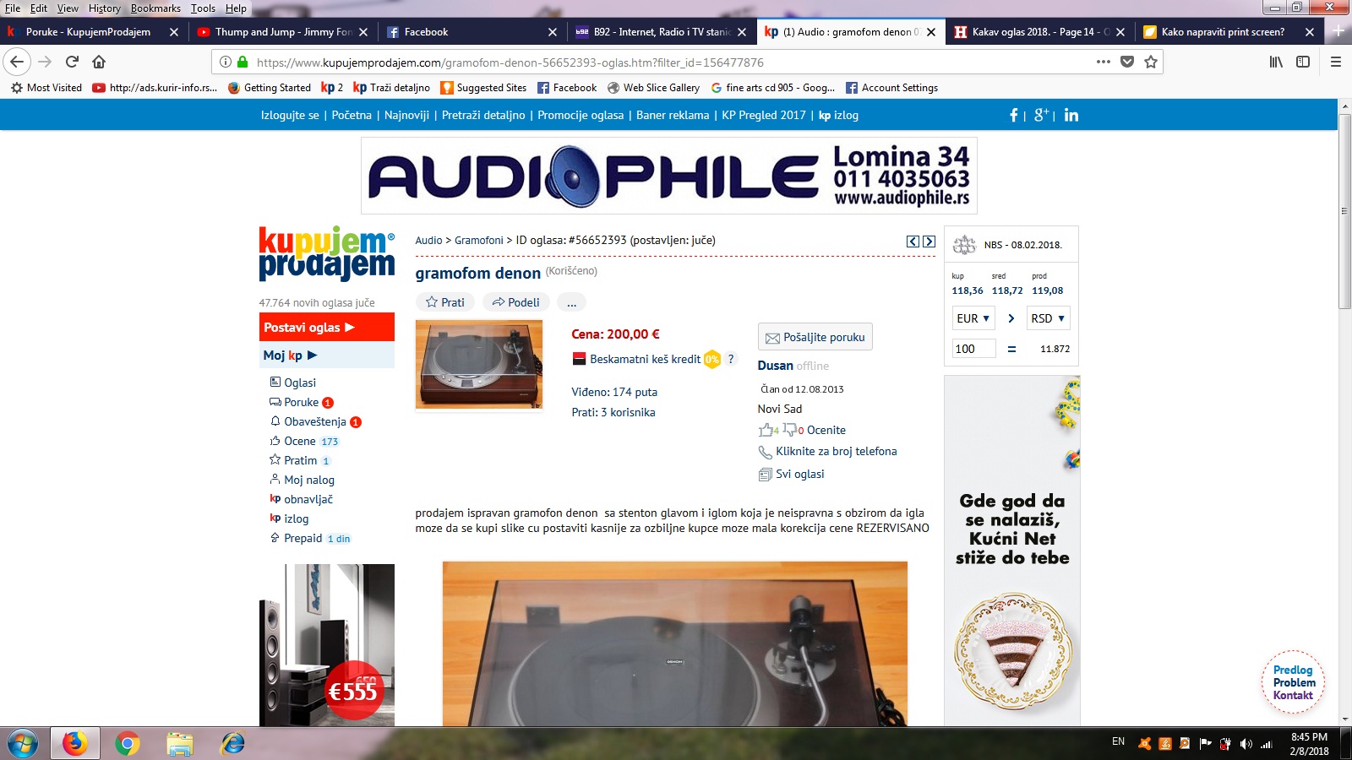
Task: Expand the Moj kp menu
Action: [326, 355]
